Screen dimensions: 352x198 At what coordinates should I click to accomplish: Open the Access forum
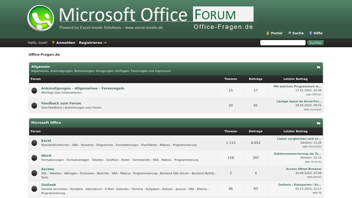click(47, 169)
